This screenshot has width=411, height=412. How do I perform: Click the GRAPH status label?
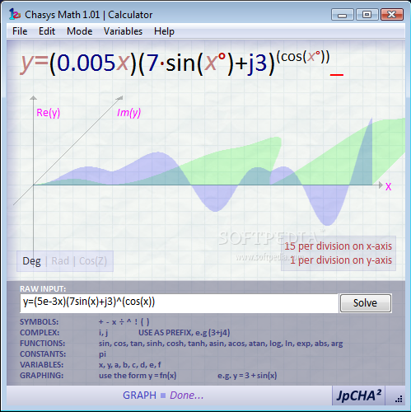pos(139,396)
